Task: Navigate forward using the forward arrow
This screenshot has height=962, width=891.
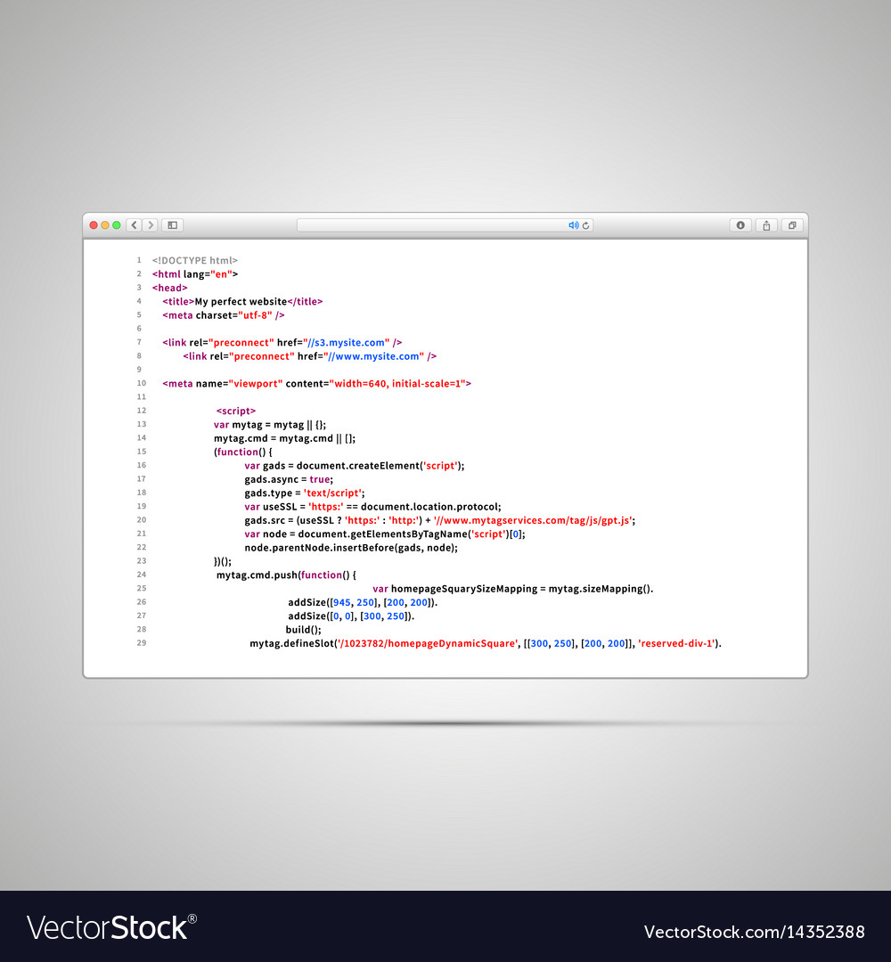Action: tap(150, 224)
